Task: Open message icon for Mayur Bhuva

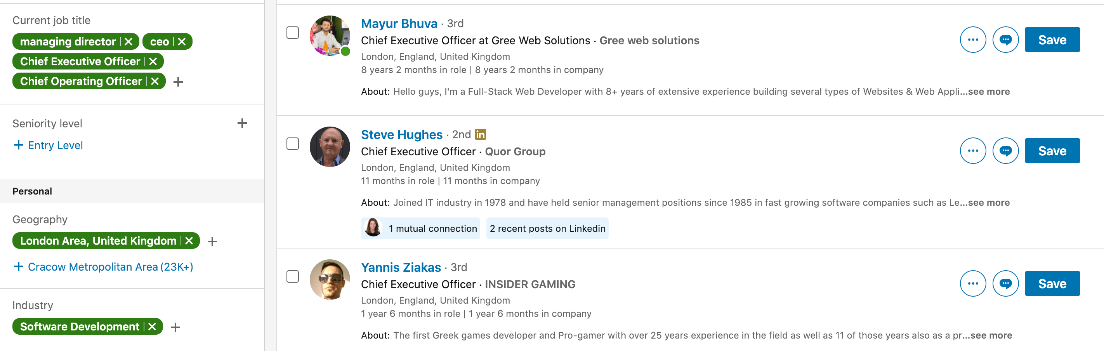Action: [x=1005, y=40]
